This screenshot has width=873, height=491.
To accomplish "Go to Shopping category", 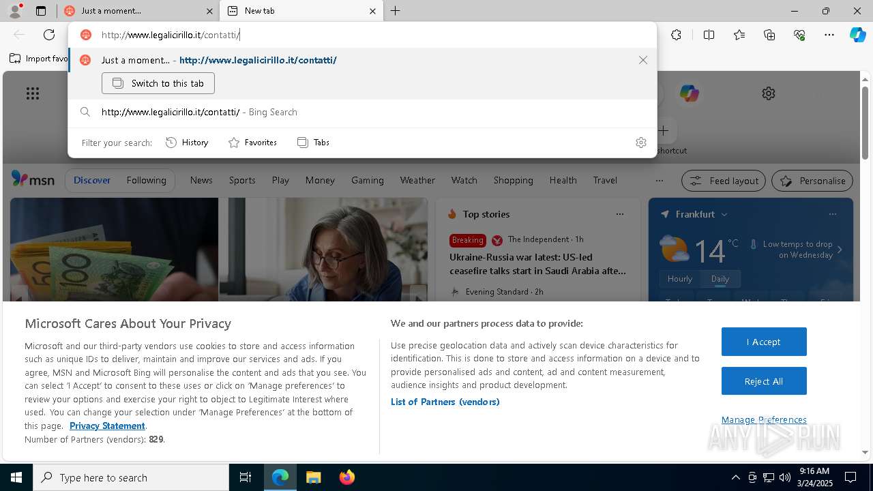I will point(514,180).
